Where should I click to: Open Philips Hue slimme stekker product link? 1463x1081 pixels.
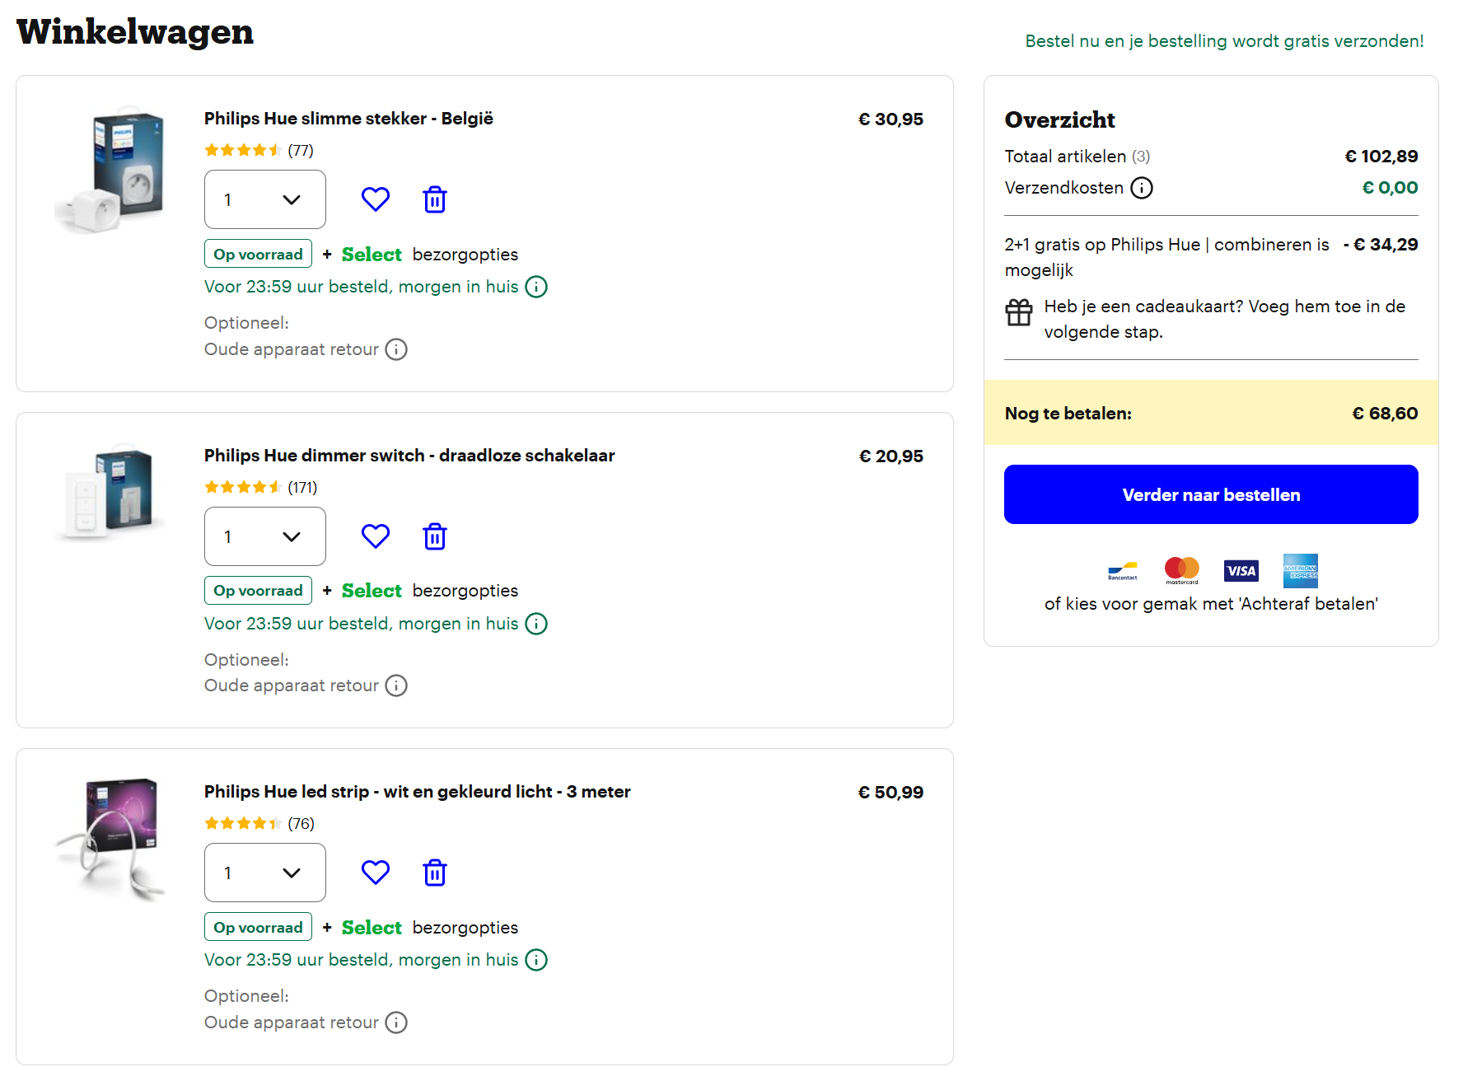[348, 119]
